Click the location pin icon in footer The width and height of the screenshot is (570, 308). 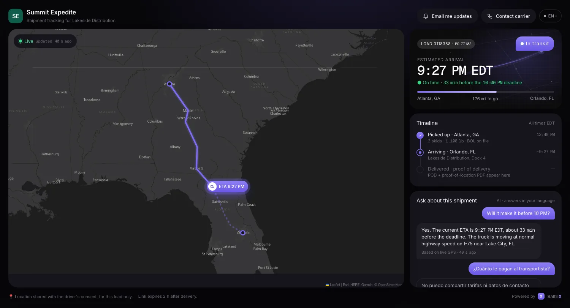[x=11, y=296]
